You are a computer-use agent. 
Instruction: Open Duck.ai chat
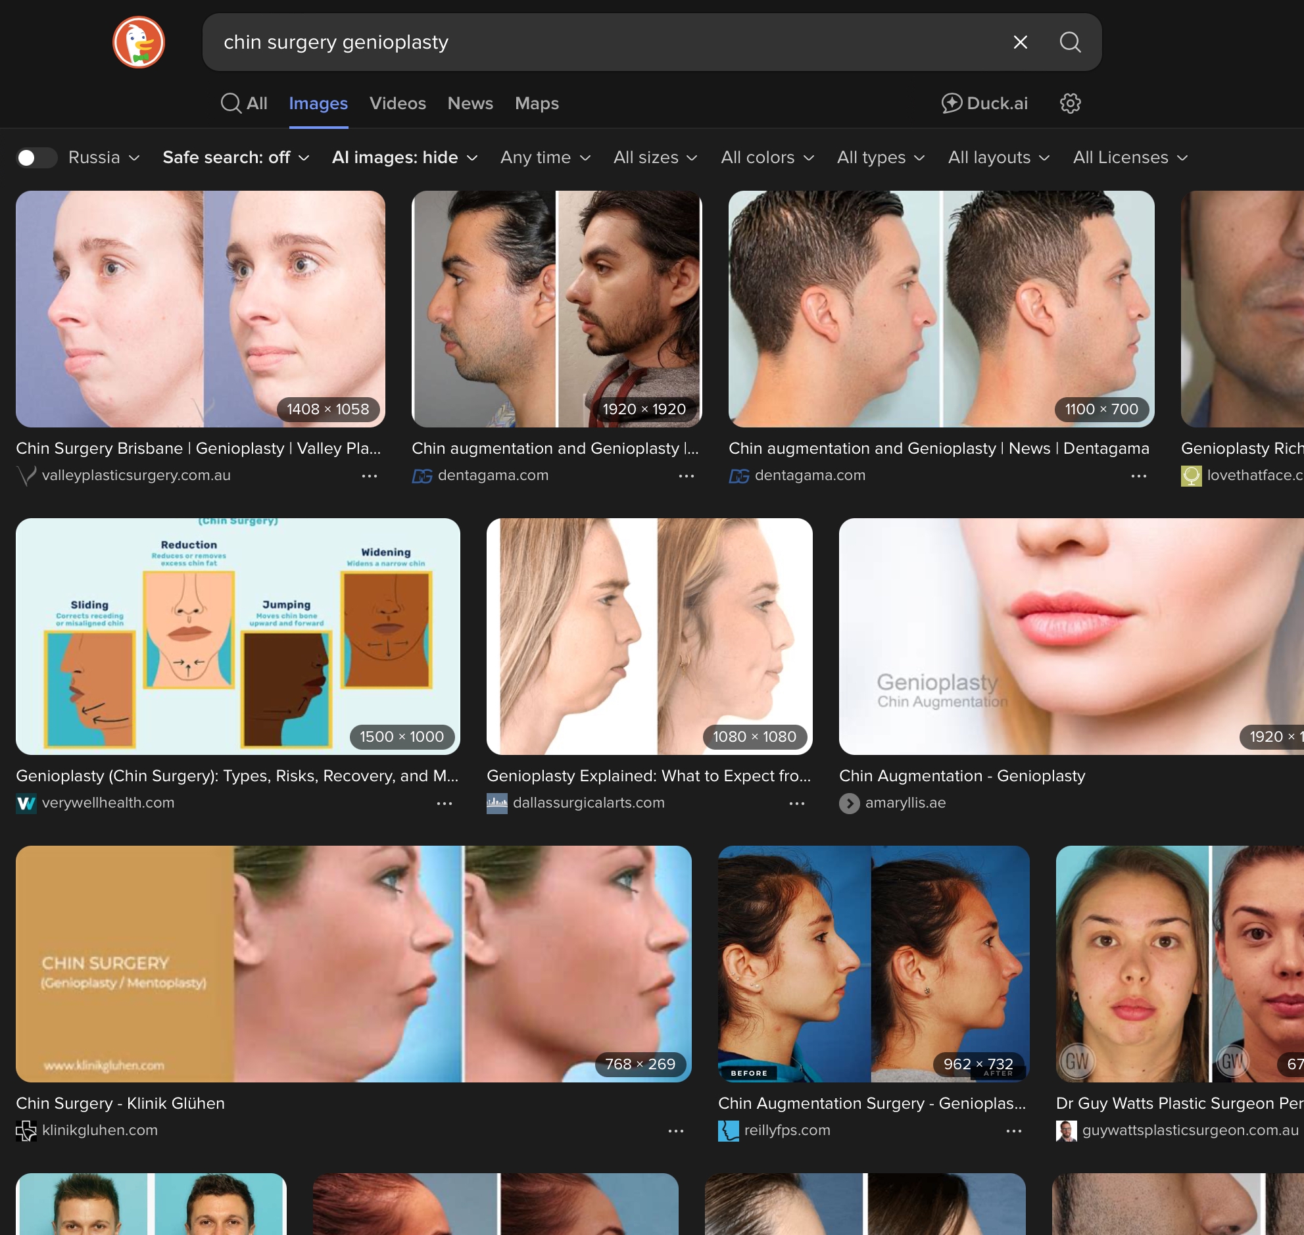tap(984, 103)
